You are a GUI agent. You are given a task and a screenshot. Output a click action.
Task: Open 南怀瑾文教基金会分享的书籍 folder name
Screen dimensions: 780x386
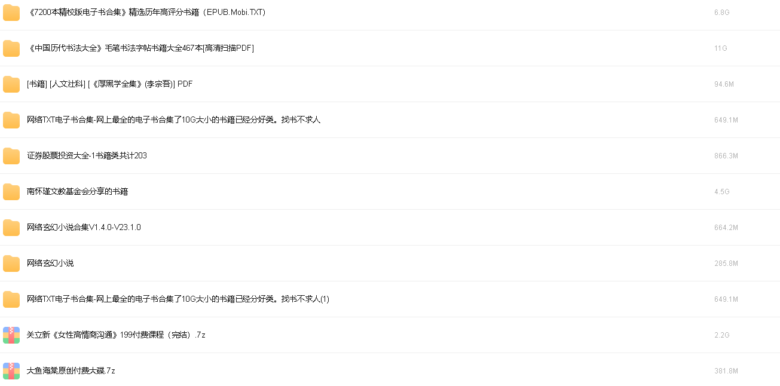coord(77,191)
